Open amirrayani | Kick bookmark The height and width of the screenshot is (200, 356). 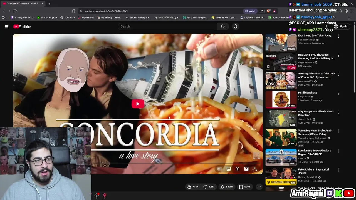click(47, 17)
